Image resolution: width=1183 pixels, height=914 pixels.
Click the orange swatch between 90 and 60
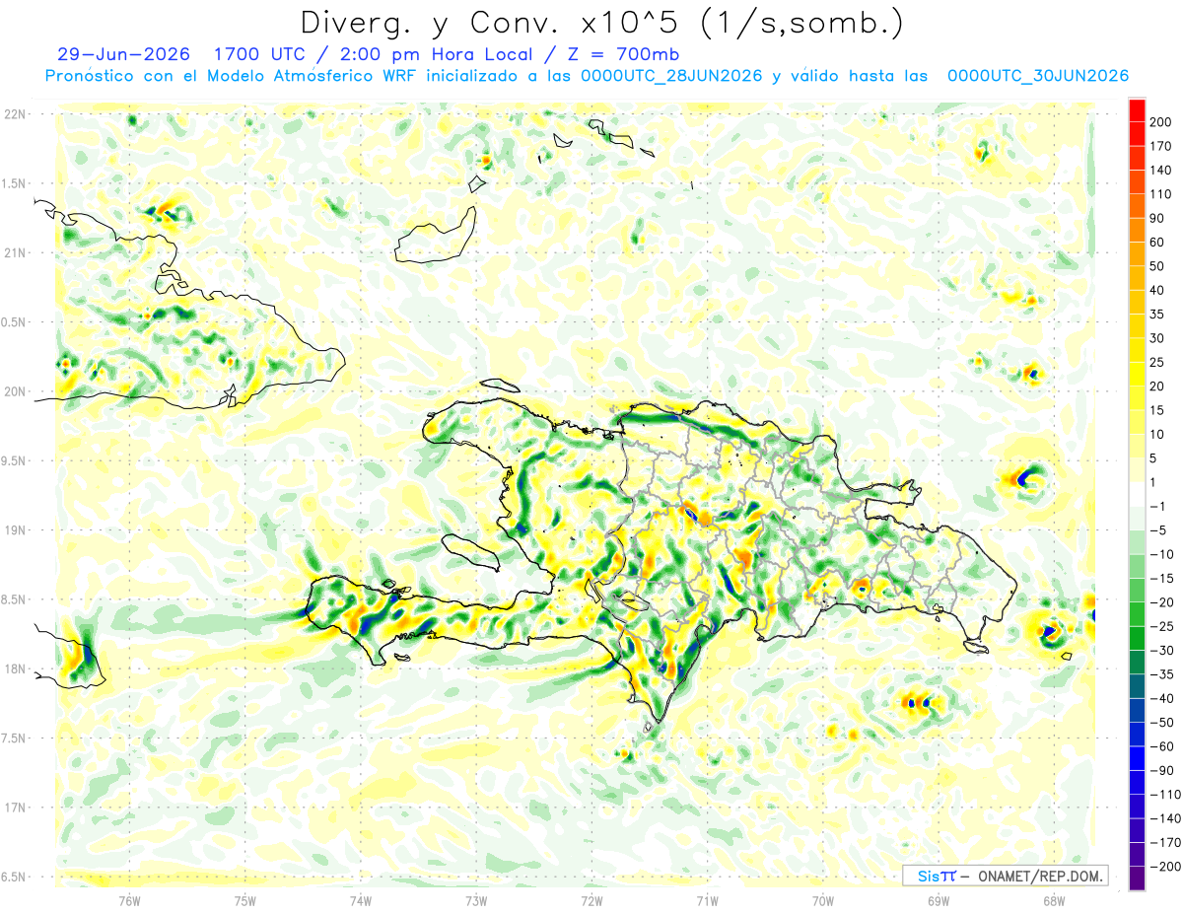point(1138,230)
